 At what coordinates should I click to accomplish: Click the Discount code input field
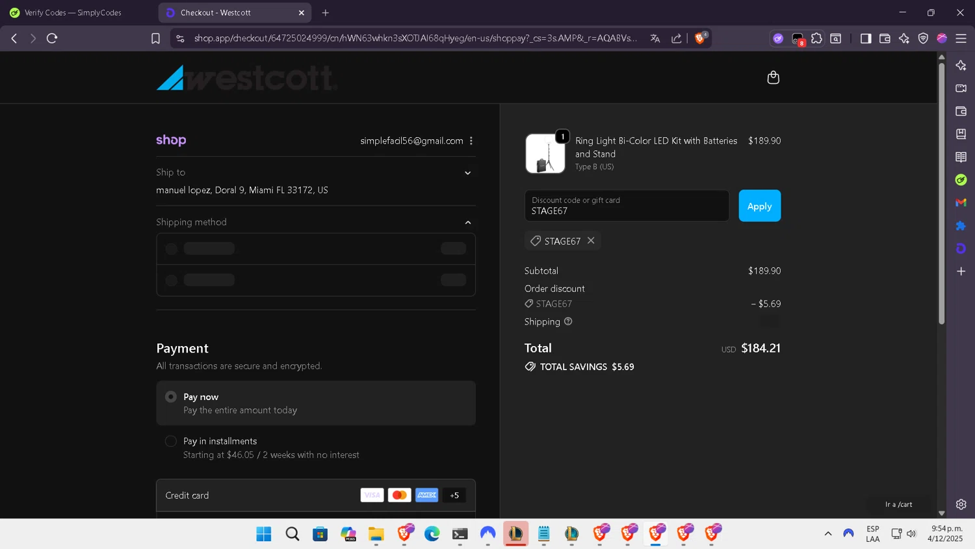point(627,206)
